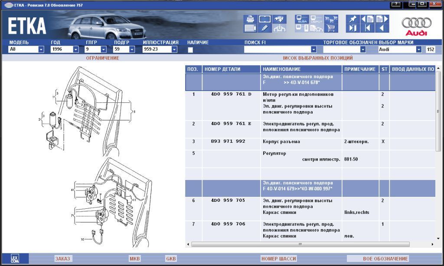
Task: Expand the МОДЕЛЬ dropdown showing A8
Action: [41, 49]
